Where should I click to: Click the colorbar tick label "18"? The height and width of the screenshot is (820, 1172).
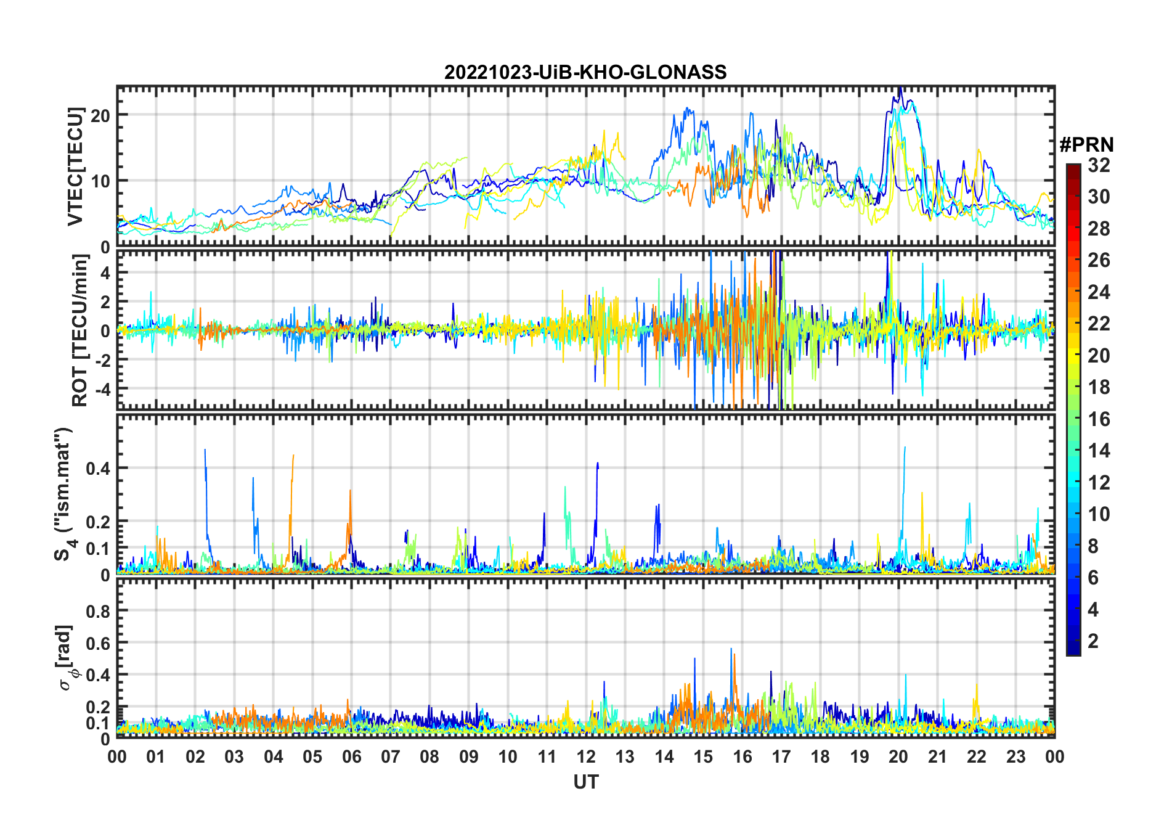pos(1099,387)
